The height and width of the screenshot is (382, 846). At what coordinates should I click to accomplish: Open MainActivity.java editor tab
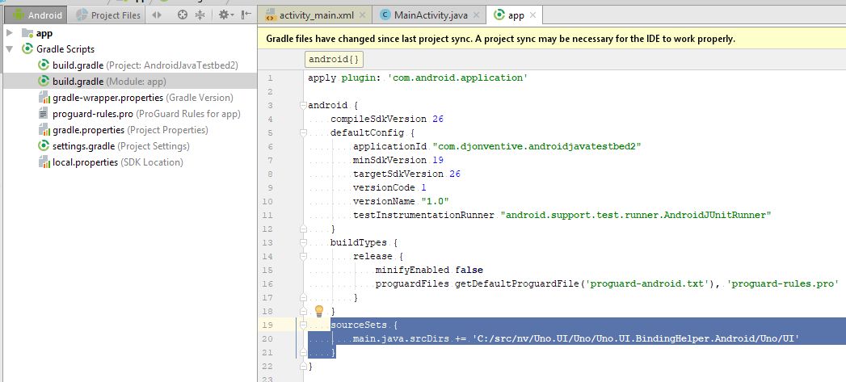[430, 15]
